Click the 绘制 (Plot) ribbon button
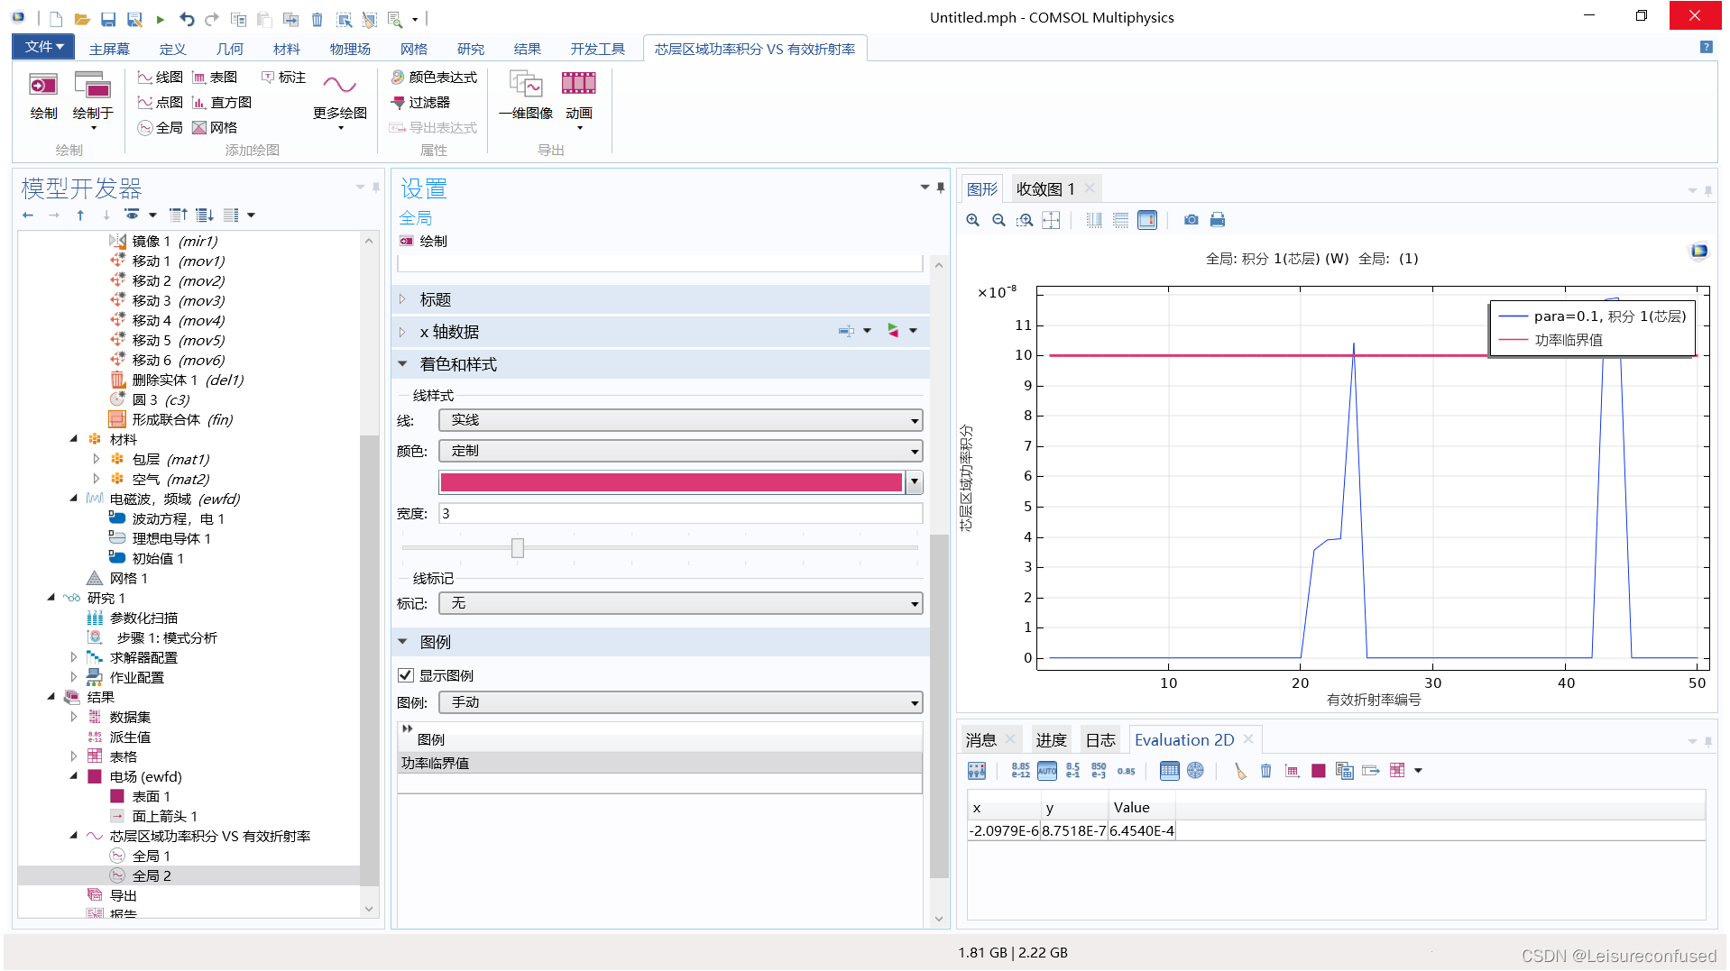 pyautogui.click(x=43, y=97)
